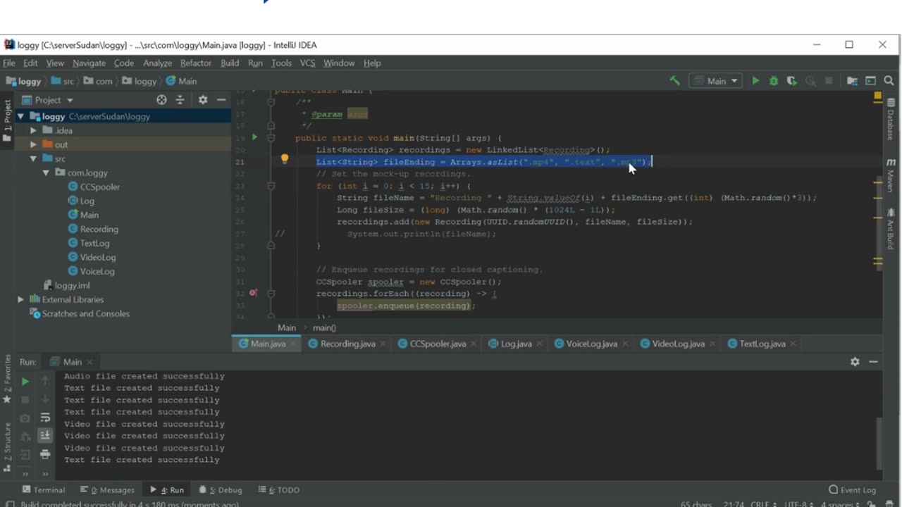Click run gutter arrow beside main method

254,137
